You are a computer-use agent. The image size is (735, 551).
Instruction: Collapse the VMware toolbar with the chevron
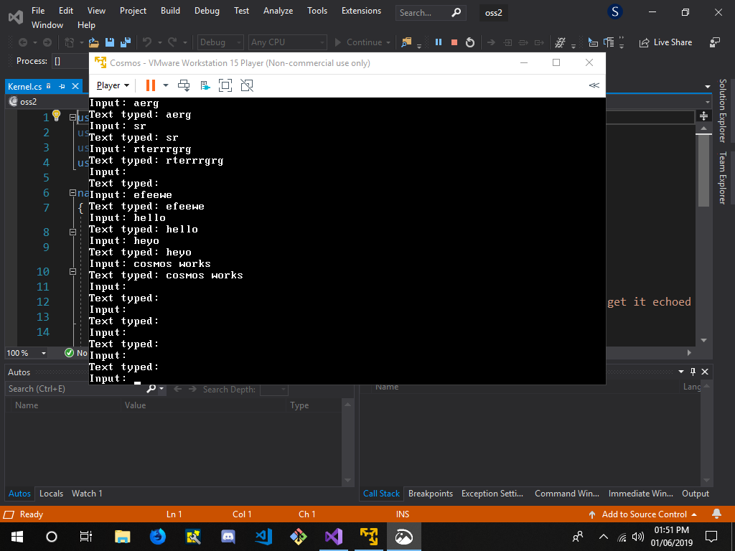[594, 85]
